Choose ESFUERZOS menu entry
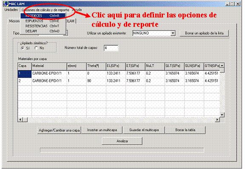Screen dimensions: 245x169 point(43,21)
